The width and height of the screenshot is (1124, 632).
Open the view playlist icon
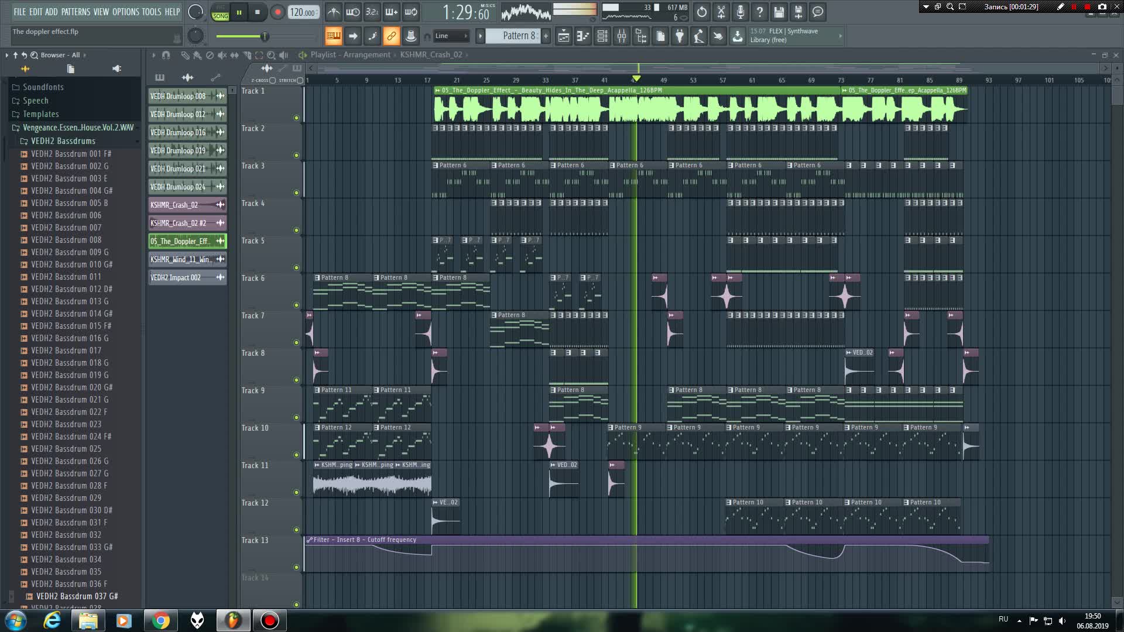pyautogui.click(x=563, y=36)
